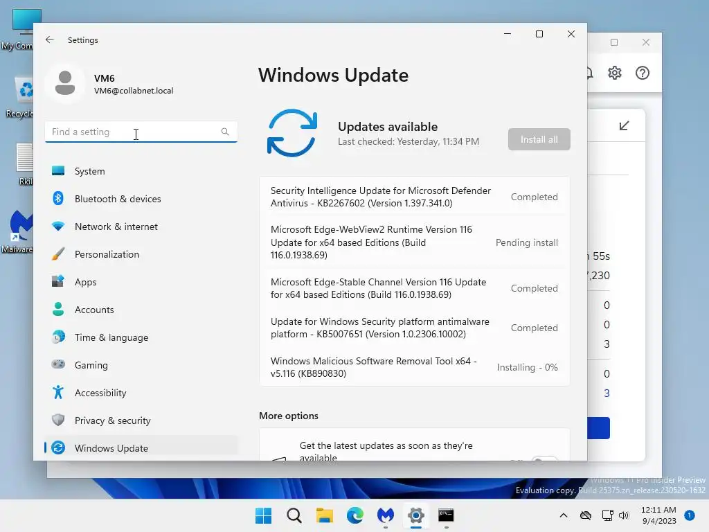Open Privacy & security settings
Viewport: 709px width, 532px height.
(x=141, y=420)
